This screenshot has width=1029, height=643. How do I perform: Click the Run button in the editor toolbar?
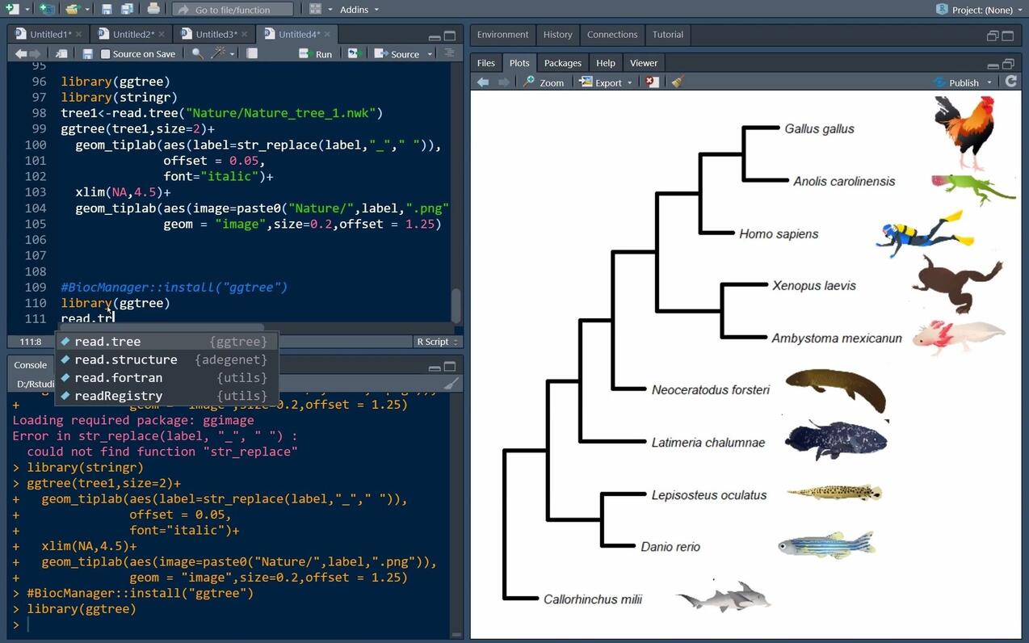316,54
